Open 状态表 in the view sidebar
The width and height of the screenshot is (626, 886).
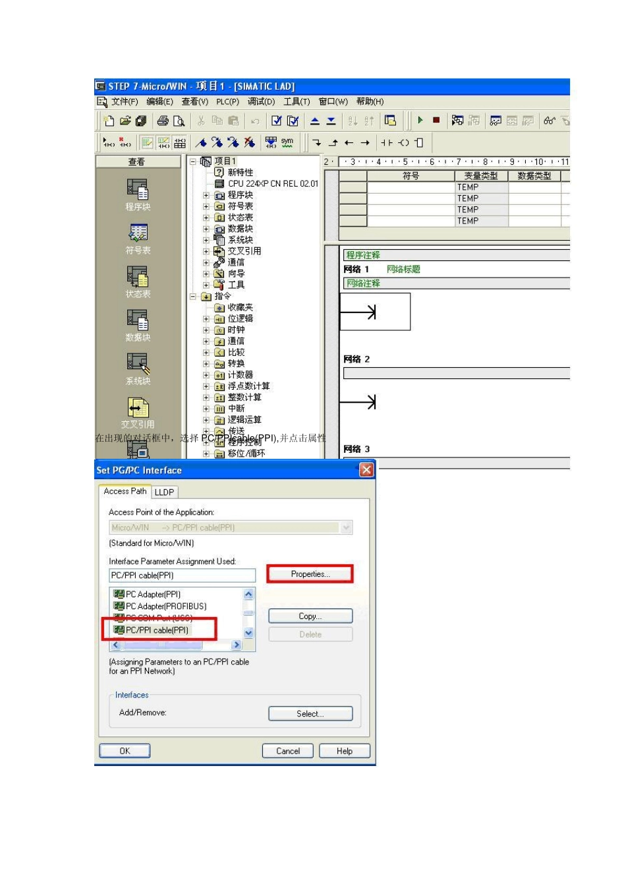[138, 282]
